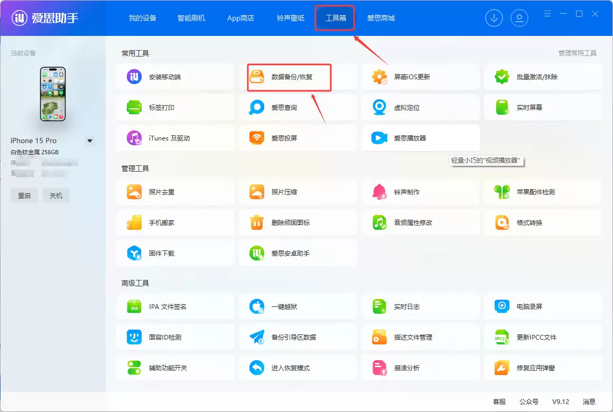The height and width of the screenshot is (412, 613).
Task: Expand device selector dropdown arrow
Action: (x=90, y=141)
